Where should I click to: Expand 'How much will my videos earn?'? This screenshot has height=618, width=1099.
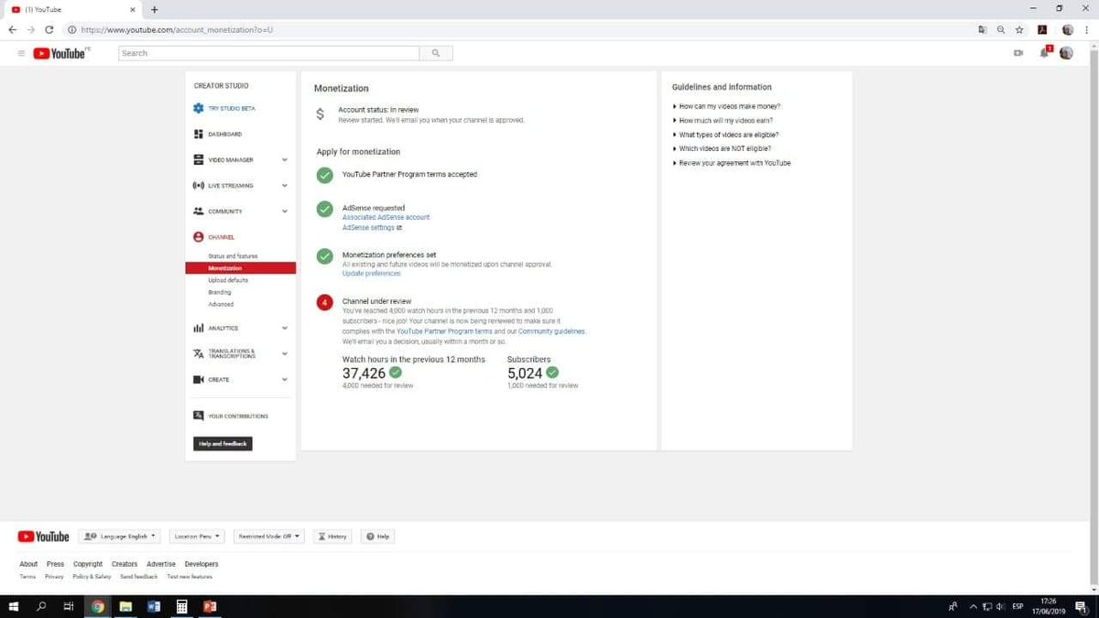[724, 120]
